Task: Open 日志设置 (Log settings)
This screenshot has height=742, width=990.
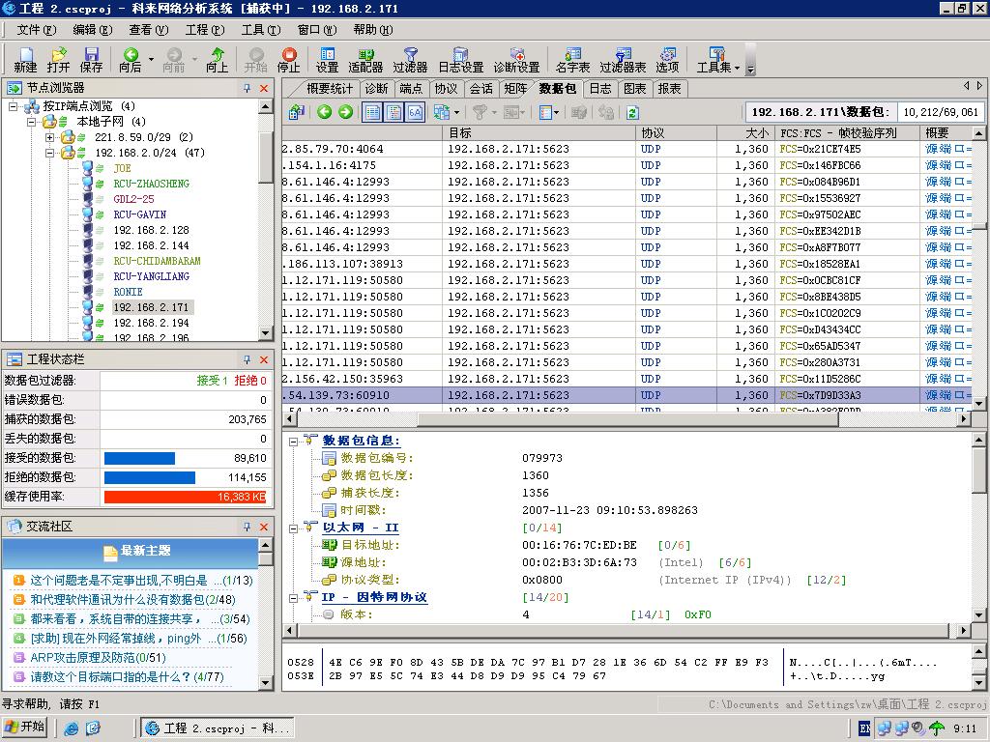Action: tap(460, 60)
